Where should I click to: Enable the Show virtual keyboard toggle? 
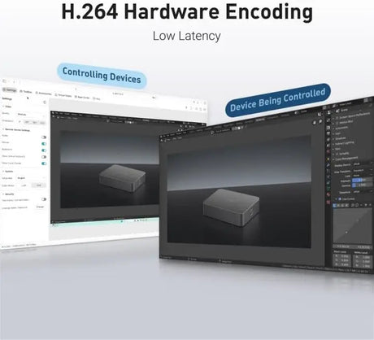[44, 157]
